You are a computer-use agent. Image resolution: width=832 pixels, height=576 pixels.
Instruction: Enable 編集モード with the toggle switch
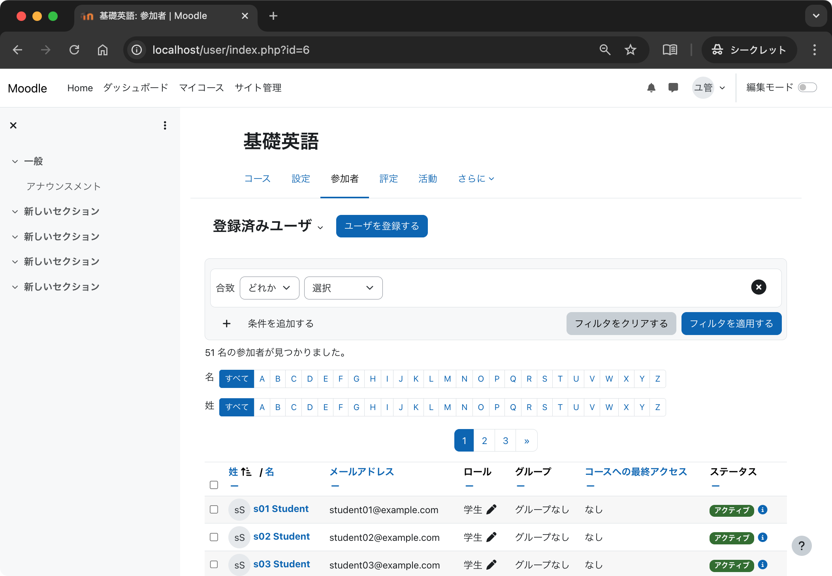[x=808, y=87]
